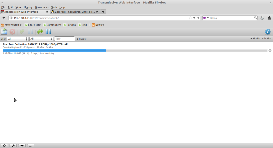Go back with the browser back arrow
The width and height of the screenshot is (273, 148).
tap(4, 18)
